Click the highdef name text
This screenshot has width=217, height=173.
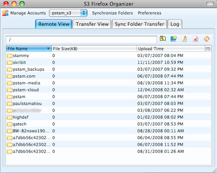(x=21, y=117)
